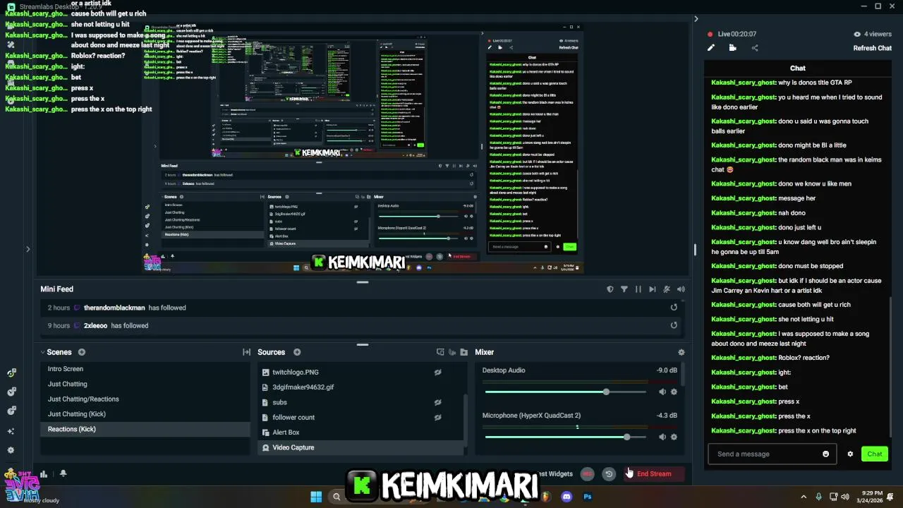Show hidden system tray icons
The height and width of the screenshot is (508, 903).
[804, 497]
